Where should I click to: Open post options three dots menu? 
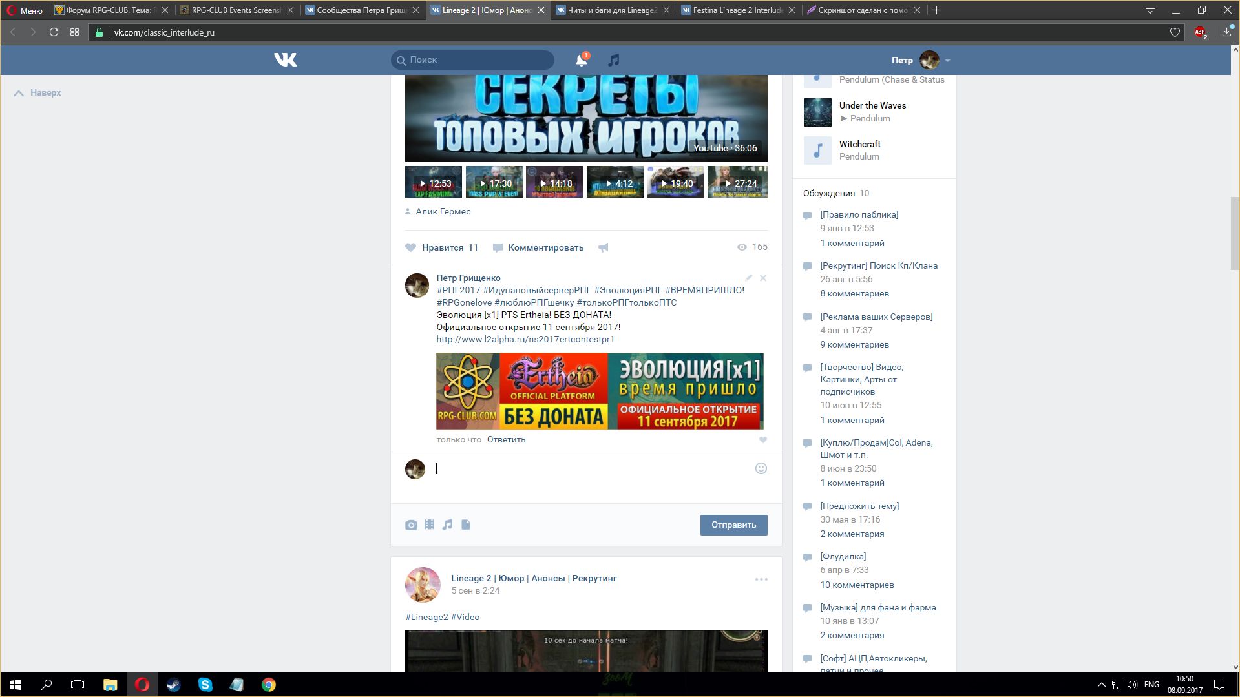click(761, 579)
